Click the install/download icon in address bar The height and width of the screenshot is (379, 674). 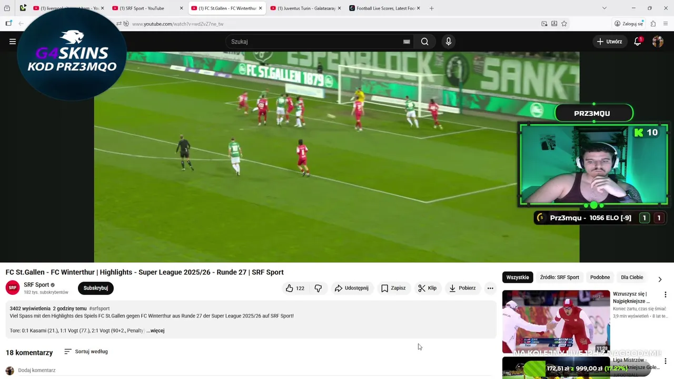[554, 24]
